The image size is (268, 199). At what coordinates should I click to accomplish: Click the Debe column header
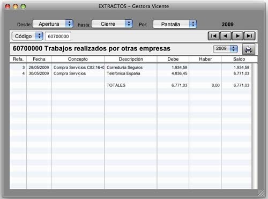pyautogui.click(x=173, y=59)
